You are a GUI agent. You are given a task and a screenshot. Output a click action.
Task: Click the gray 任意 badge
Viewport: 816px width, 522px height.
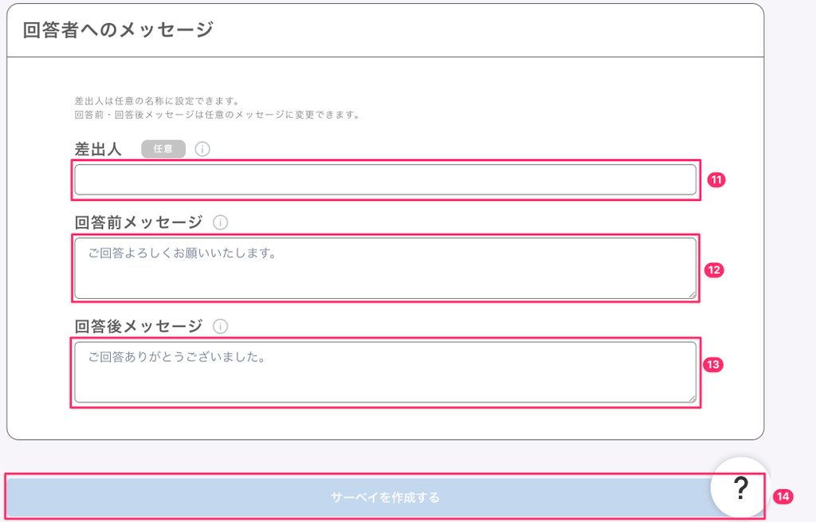(x=163, y=149)
